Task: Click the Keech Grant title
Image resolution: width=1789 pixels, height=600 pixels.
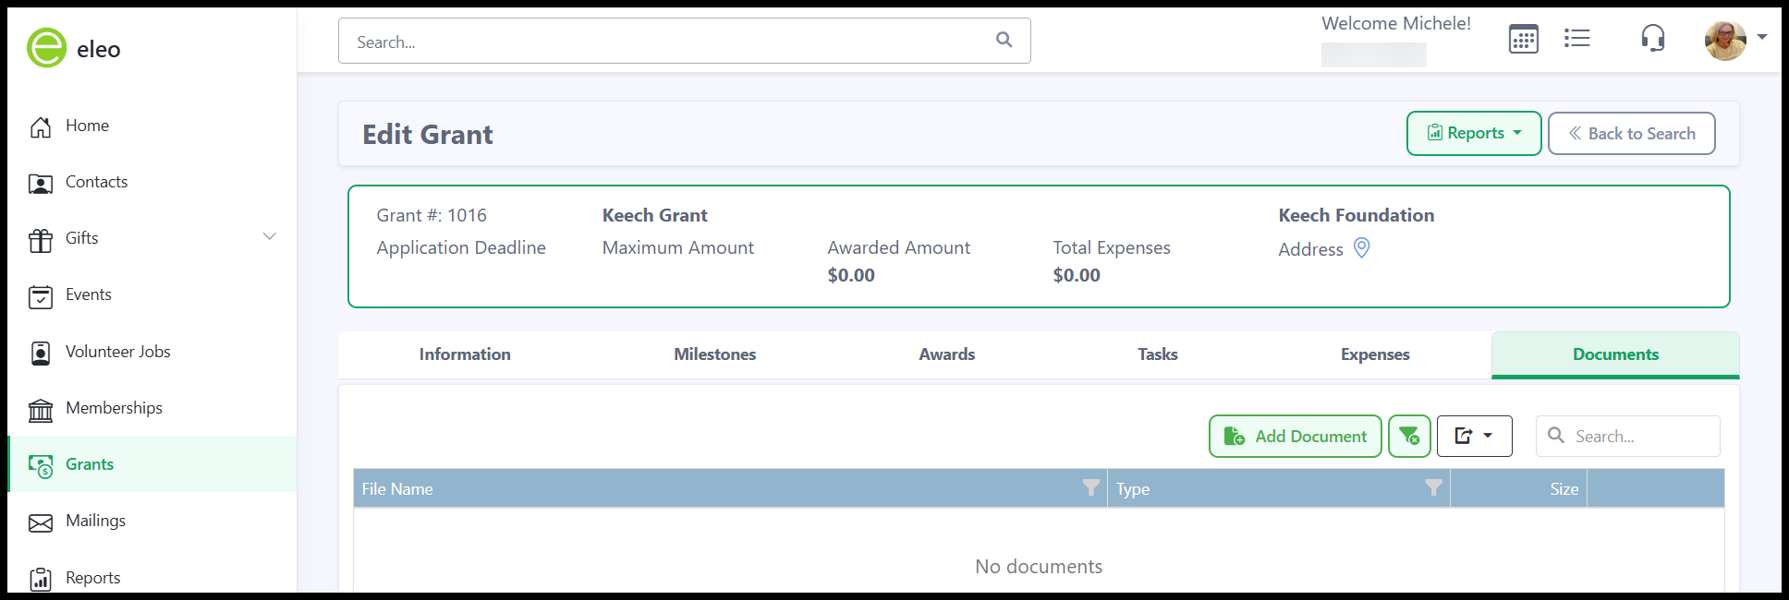Action: [654, 215]
